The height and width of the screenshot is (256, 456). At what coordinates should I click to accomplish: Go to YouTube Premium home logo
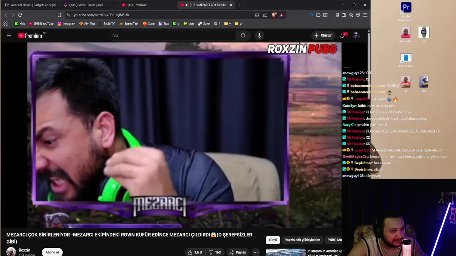[x=30, y=36]
